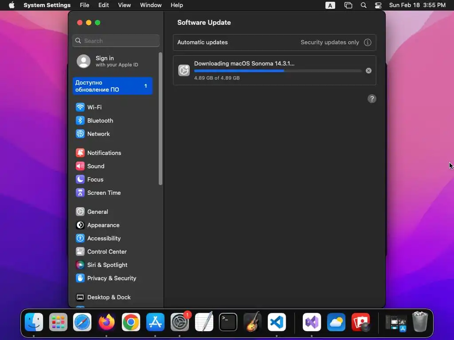Click the macOS Sonoma download progress bar
454x340 pixels.
click(278, 71)
